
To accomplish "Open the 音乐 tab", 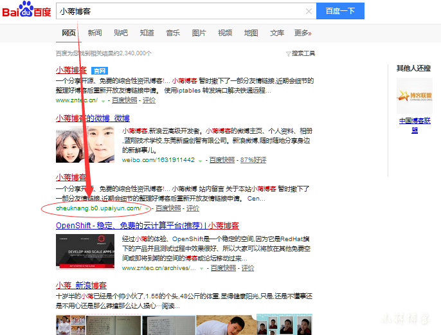I will tap(173, 33).
